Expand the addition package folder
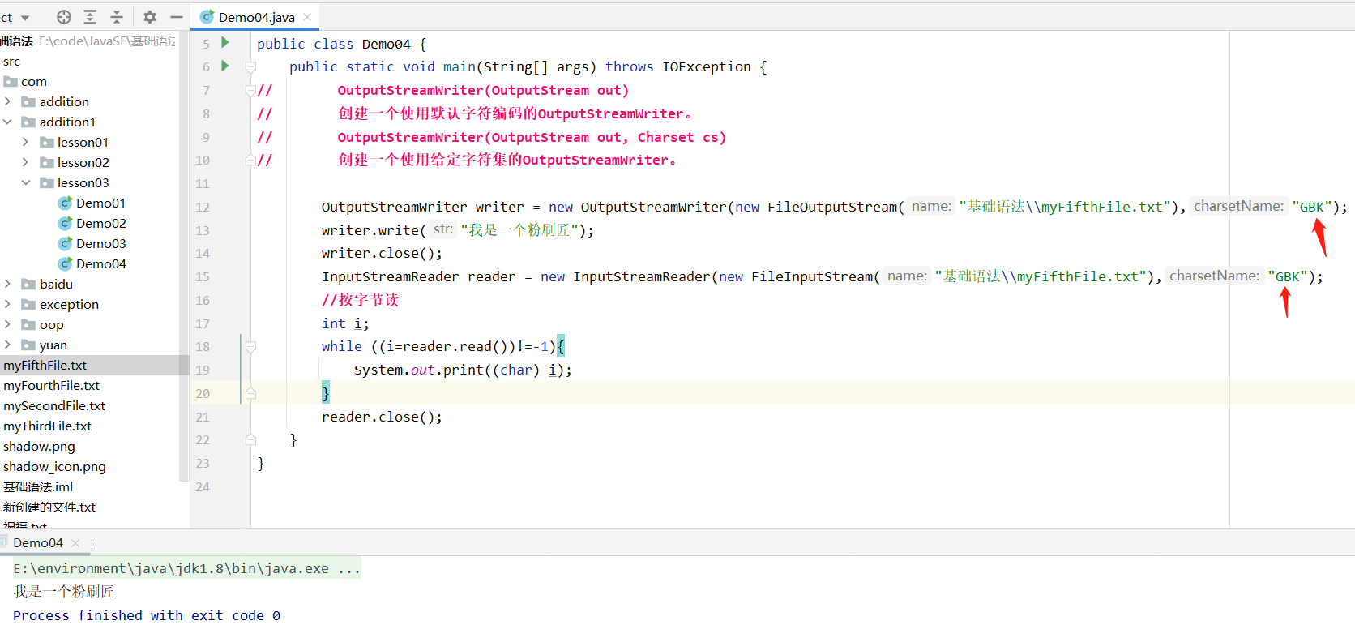Viewport: 1355px width, 625px height. click(8, 101)
